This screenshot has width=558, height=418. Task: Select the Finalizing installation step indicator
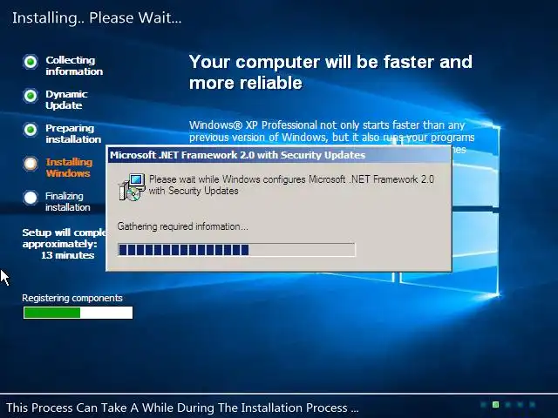coord(31,198)
